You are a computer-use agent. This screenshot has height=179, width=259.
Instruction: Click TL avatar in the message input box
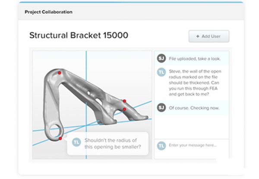tap(161, 145)
